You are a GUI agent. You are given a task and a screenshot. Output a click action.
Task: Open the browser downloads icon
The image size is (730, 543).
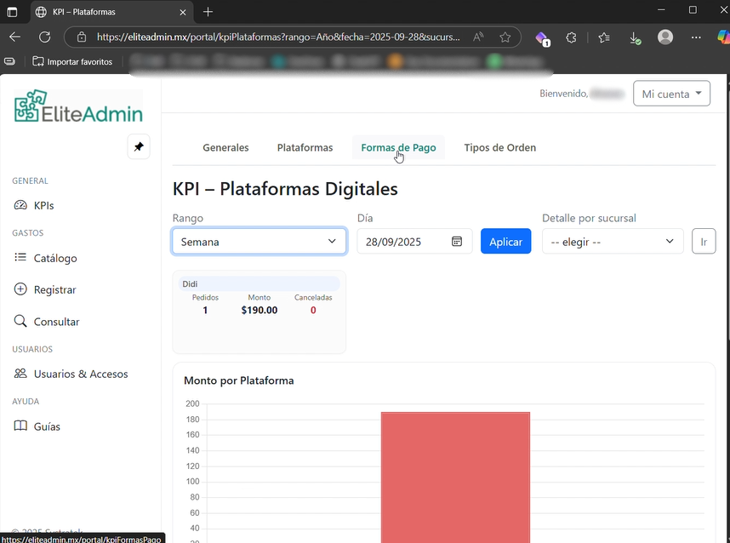point(634,37)
